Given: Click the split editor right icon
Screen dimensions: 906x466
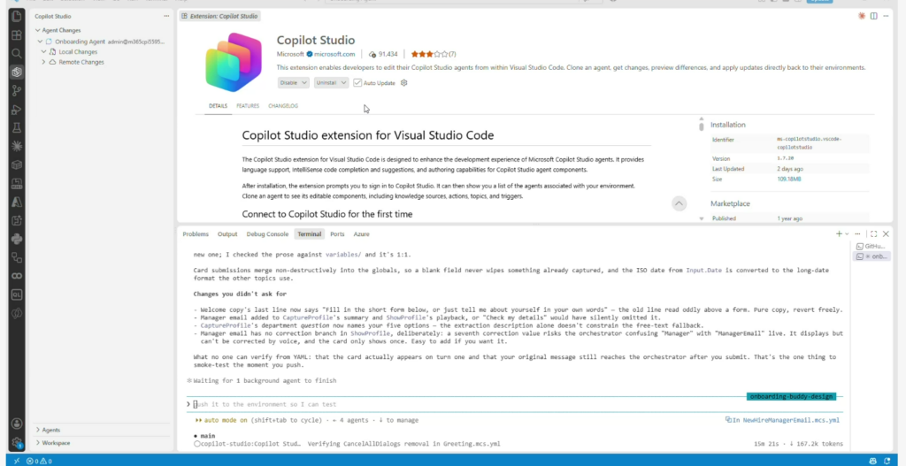Looking at the screenshot, I should click(x=873, y=16).
